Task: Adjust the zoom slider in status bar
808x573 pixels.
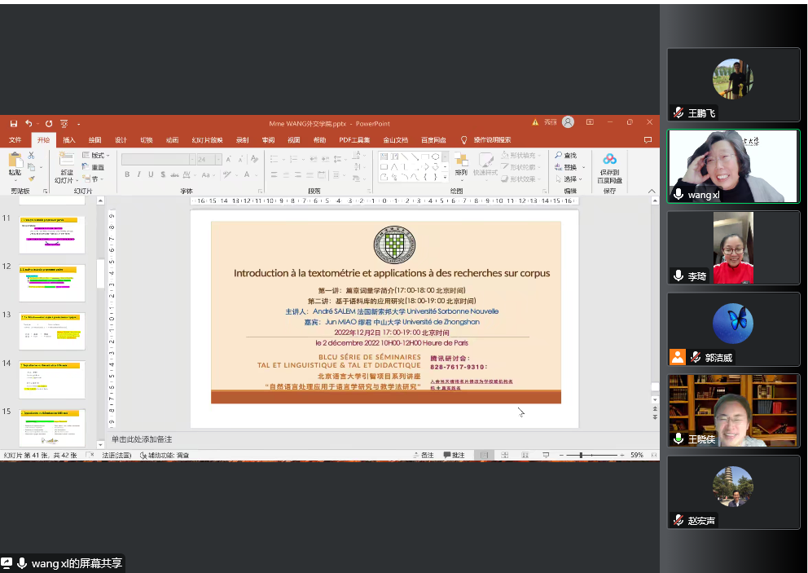Action: tap(580, 455)
